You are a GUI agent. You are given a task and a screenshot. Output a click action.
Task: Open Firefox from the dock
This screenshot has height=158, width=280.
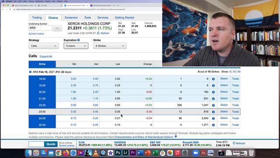[x=66, y=153]
